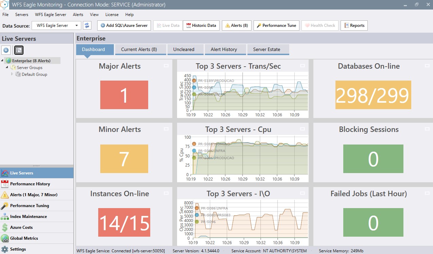433x254 pixels.
Task: Click the Historic Data button
Action: coord(201,26)
